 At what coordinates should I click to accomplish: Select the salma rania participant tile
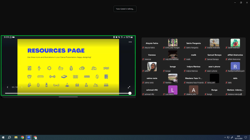pos(152,79)
